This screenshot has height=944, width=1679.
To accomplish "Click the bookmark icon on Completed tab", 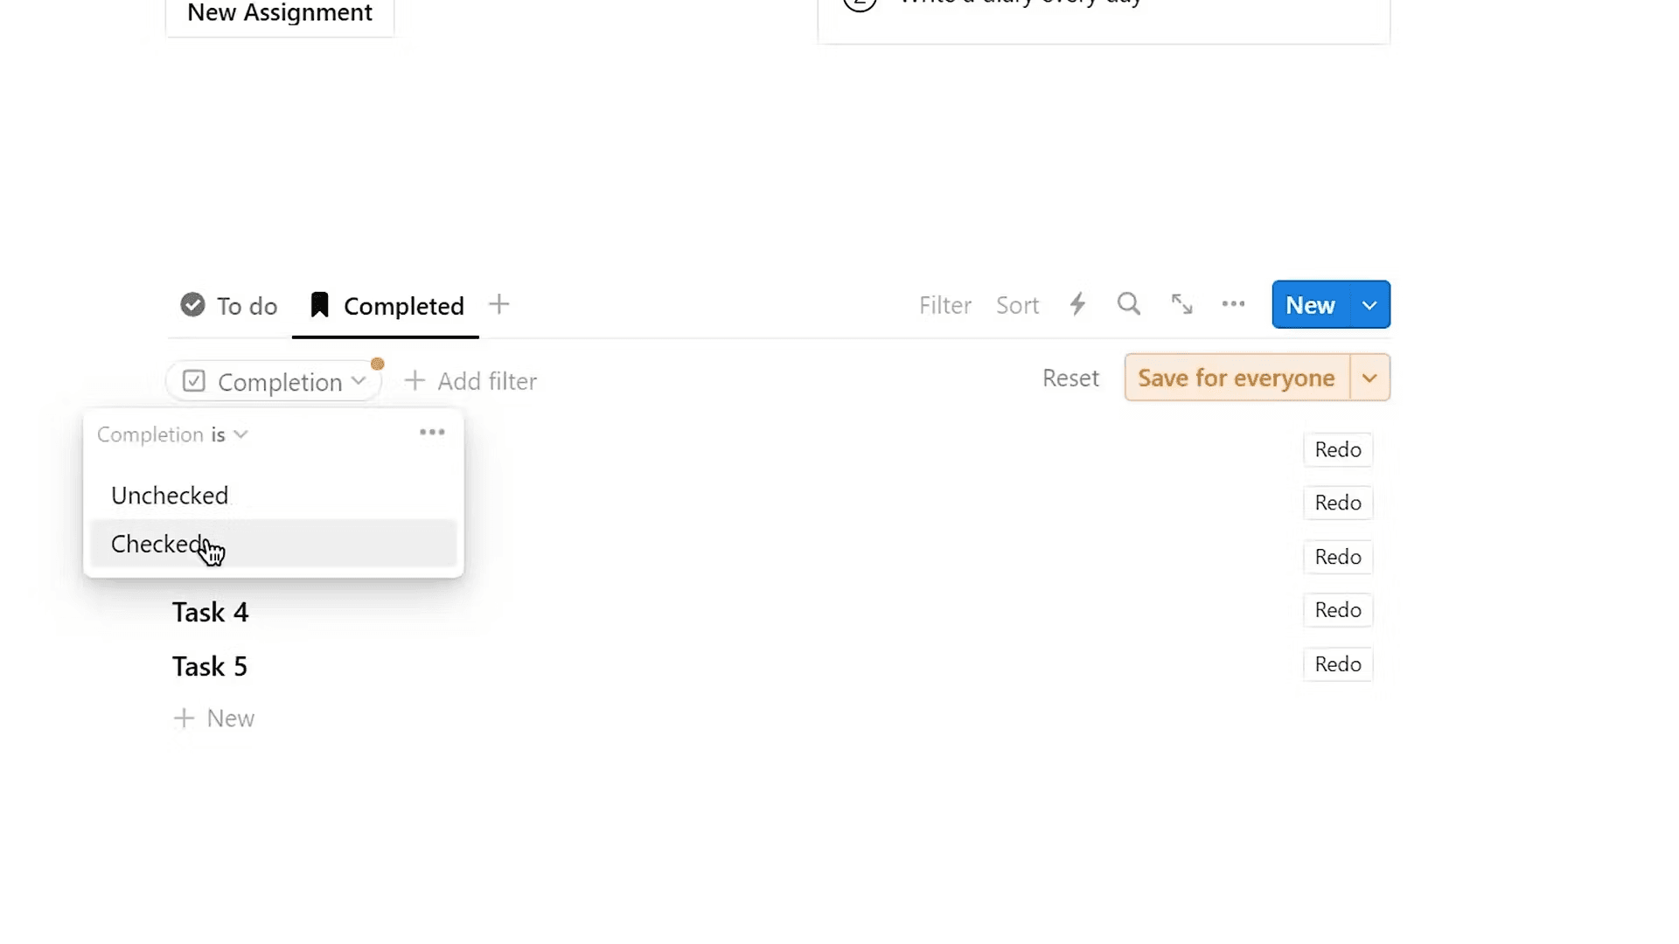I will (319, 305).
